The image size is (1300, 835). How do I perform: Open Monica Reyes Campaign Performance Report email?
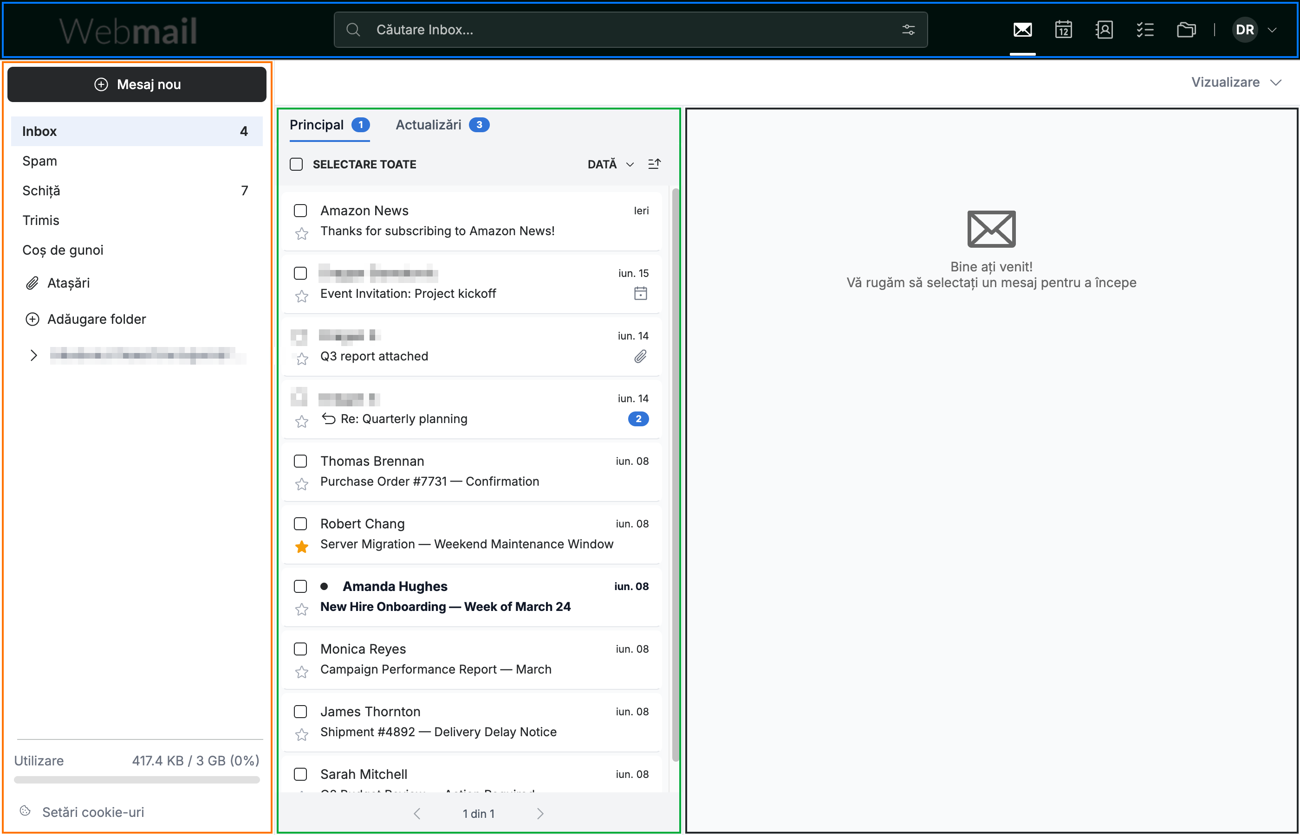tap(472, 659)
